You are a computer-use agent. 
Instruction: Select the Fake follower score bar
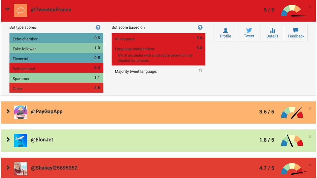click(56, 48)
